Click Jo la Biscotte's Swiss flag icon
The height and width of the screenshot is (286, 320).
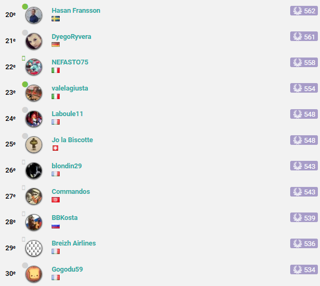[55, 148]
